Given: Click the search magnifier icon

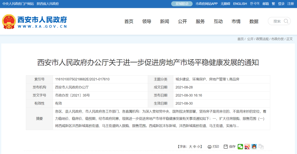Looking at the screenshot, I should pyautogui.click(x=286, y=21).
